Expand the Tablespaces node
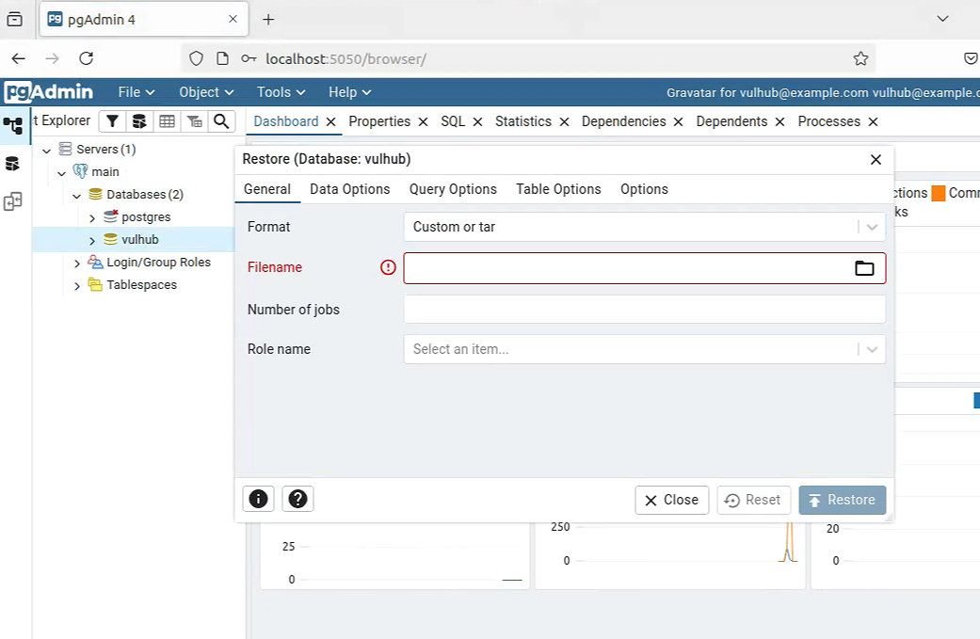980x639 pixels. pyautogui.click(x=76, y=286)
